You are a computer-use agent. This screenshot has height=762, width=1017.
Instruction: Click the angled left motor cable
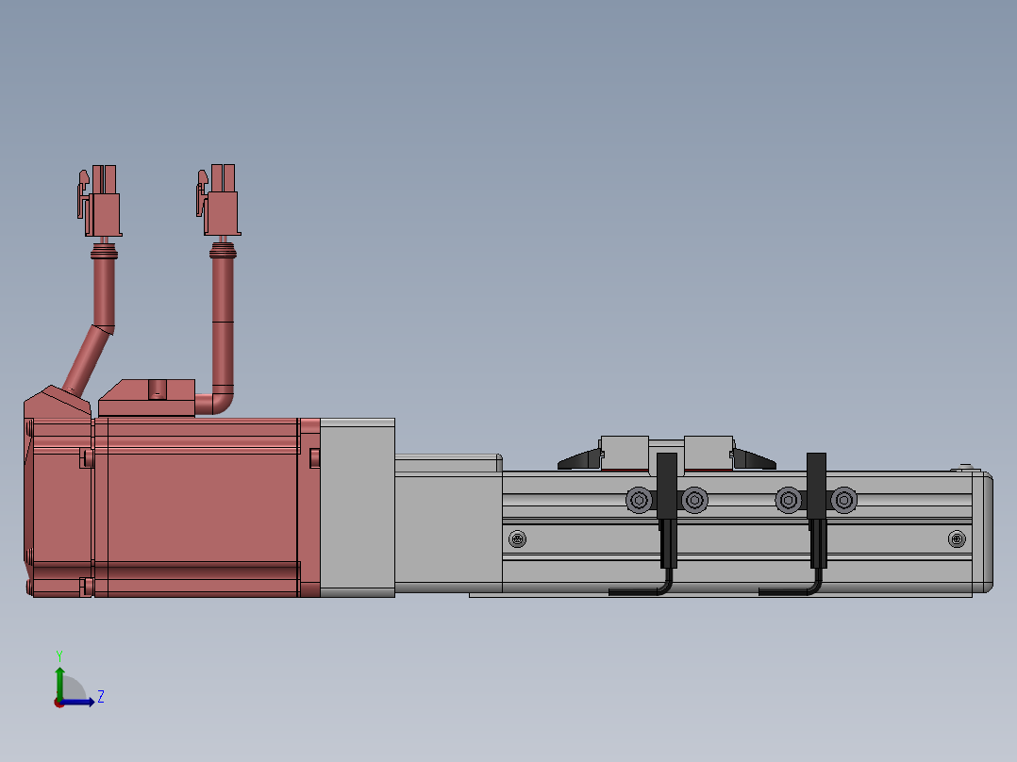86,359
